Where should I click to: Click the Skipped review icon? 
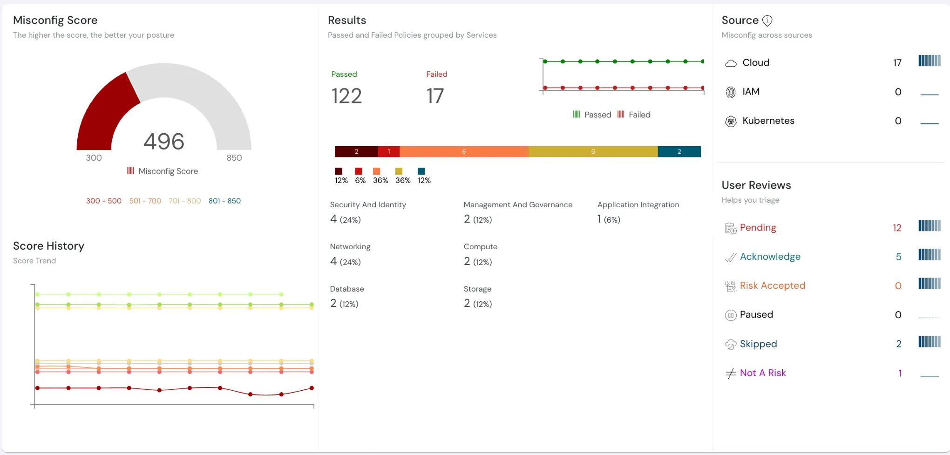(731, 344)
